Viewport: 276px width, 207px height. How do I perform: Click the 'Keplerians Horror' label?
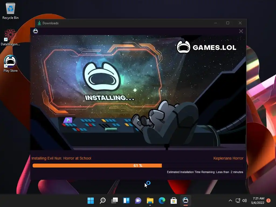[x=228, y=158]
